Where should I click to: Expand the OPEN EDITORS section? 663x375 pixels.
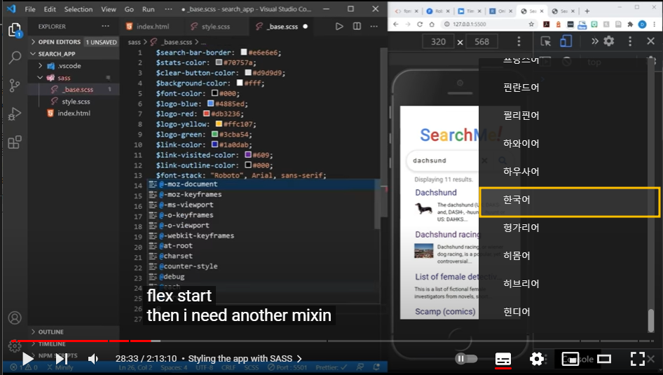[59, 42]
